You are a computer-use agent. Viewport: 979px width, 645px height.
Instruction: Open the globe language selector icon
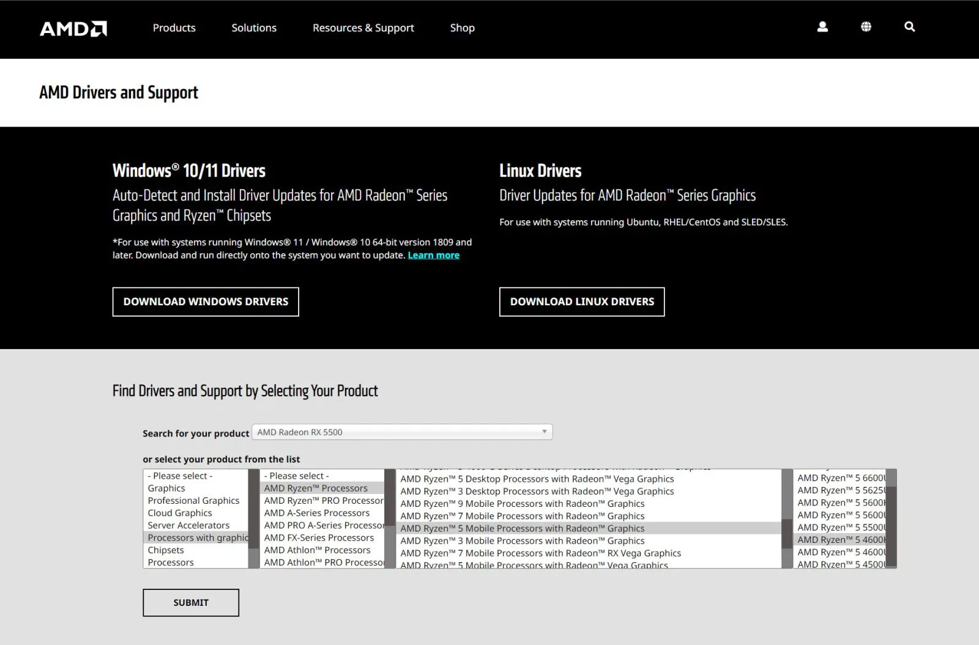866,27
